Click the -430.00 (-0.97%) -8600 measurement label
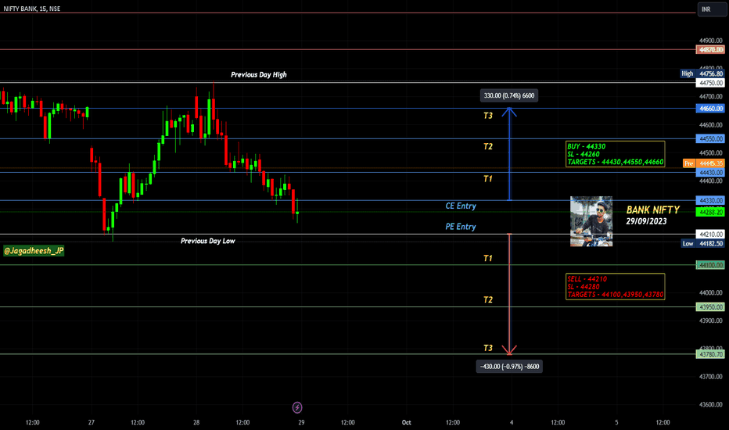Viewport: 729px width, 430px height. (x=509, y=367)
